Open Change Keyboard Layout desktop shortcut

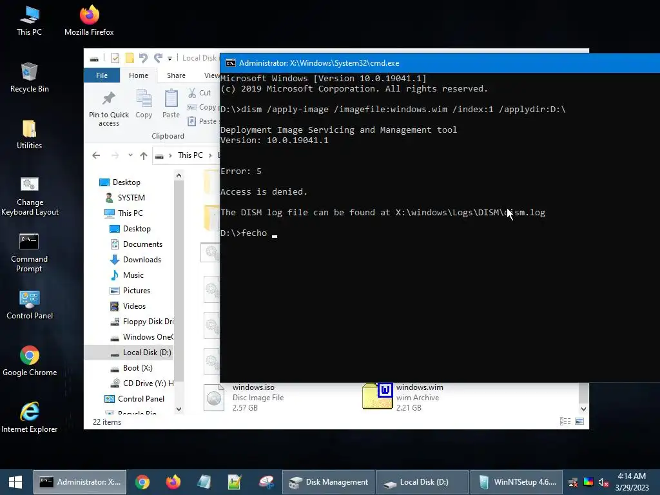click(30, 196)
